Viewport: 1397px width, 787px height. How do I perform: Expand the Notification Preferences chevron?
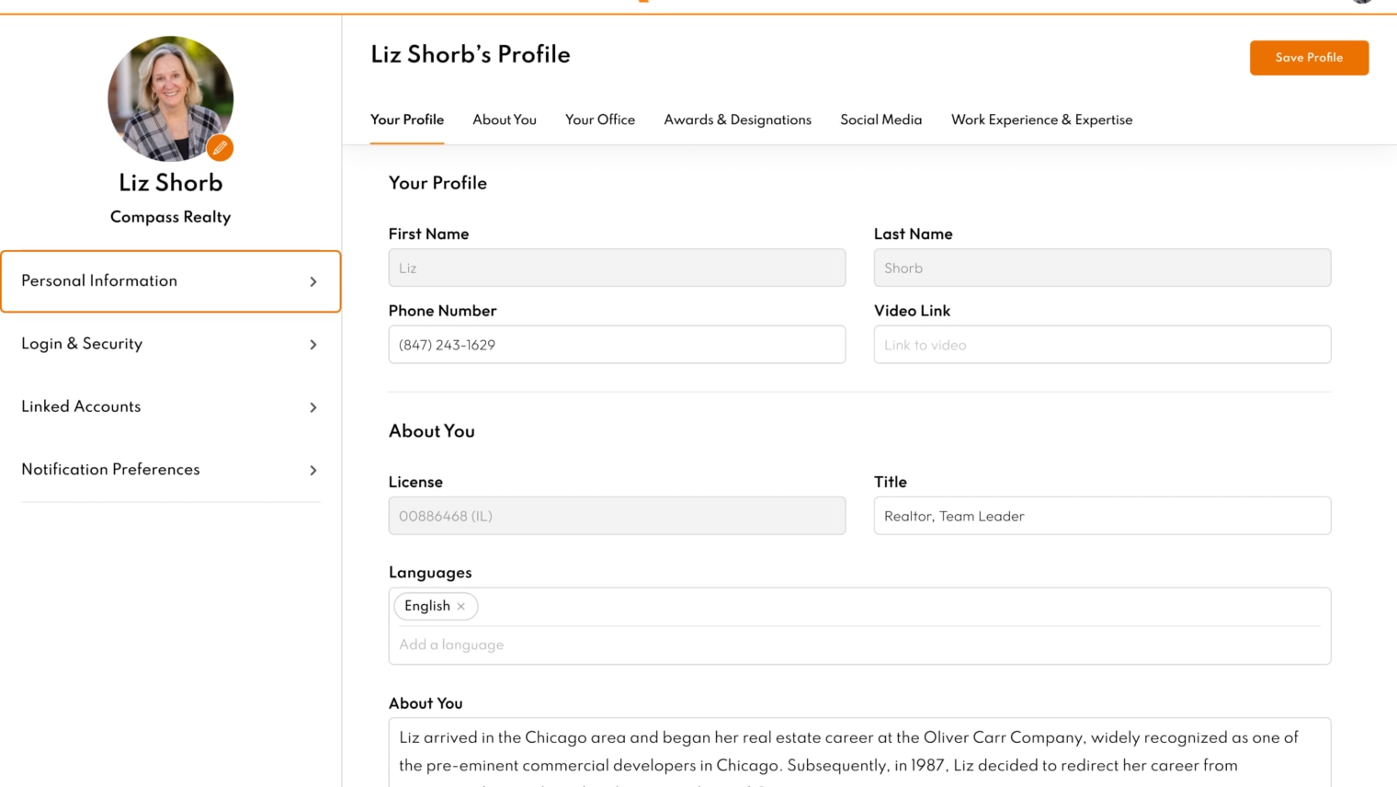click(x=313, y=471)
